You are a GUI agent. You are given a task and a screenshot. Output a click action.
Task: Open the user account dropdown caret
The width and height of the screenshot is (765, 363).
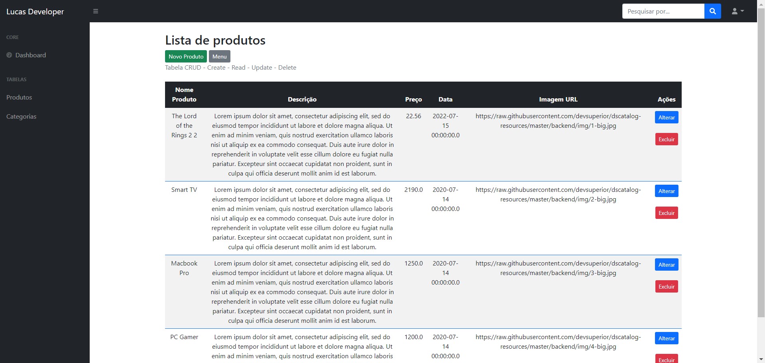tap(742, 11)
